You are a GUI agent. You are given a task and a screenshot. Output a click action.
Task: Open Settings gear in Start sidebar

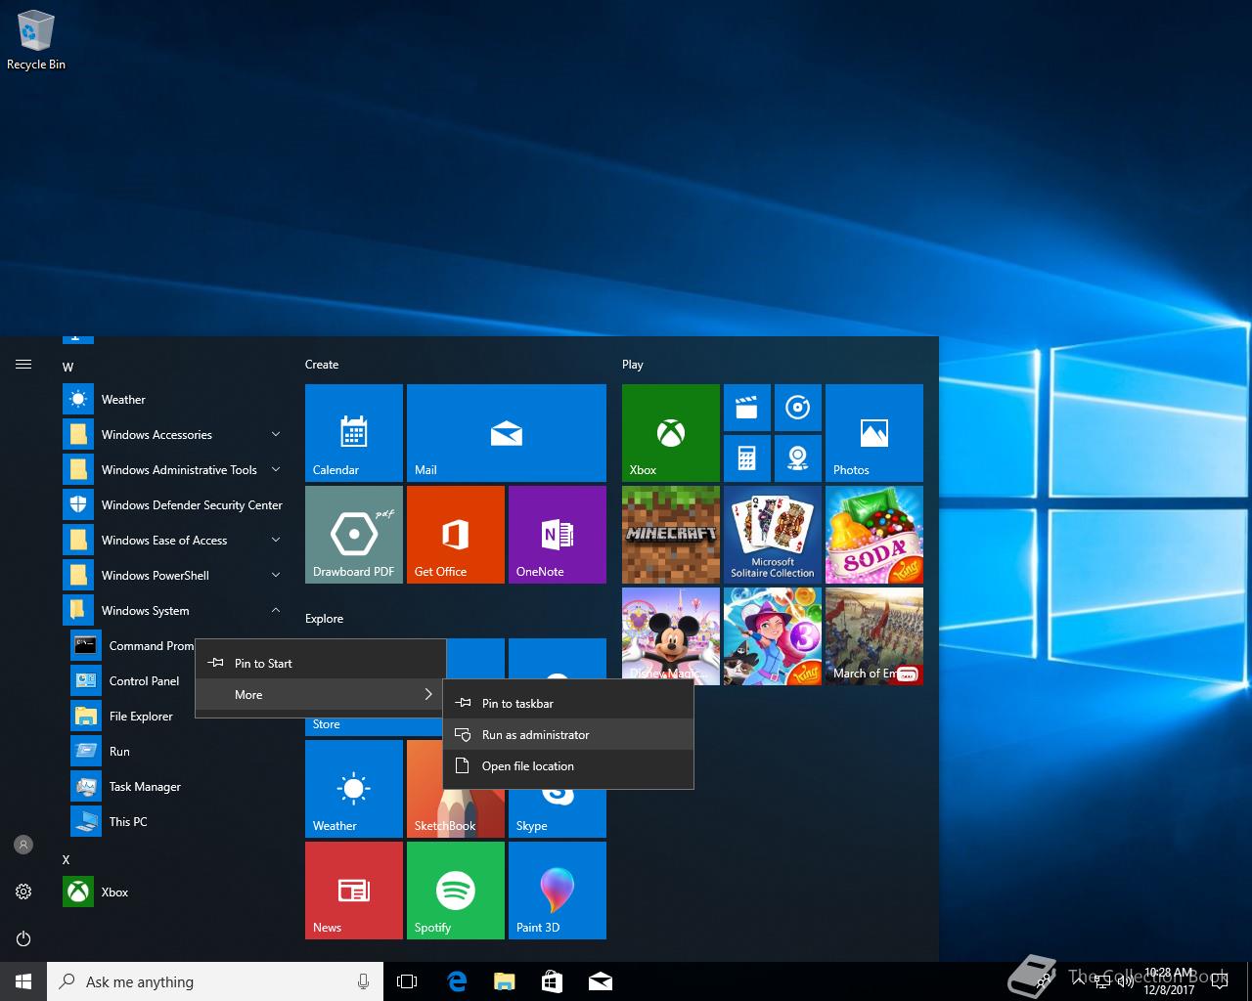click(x=23, y=892)
